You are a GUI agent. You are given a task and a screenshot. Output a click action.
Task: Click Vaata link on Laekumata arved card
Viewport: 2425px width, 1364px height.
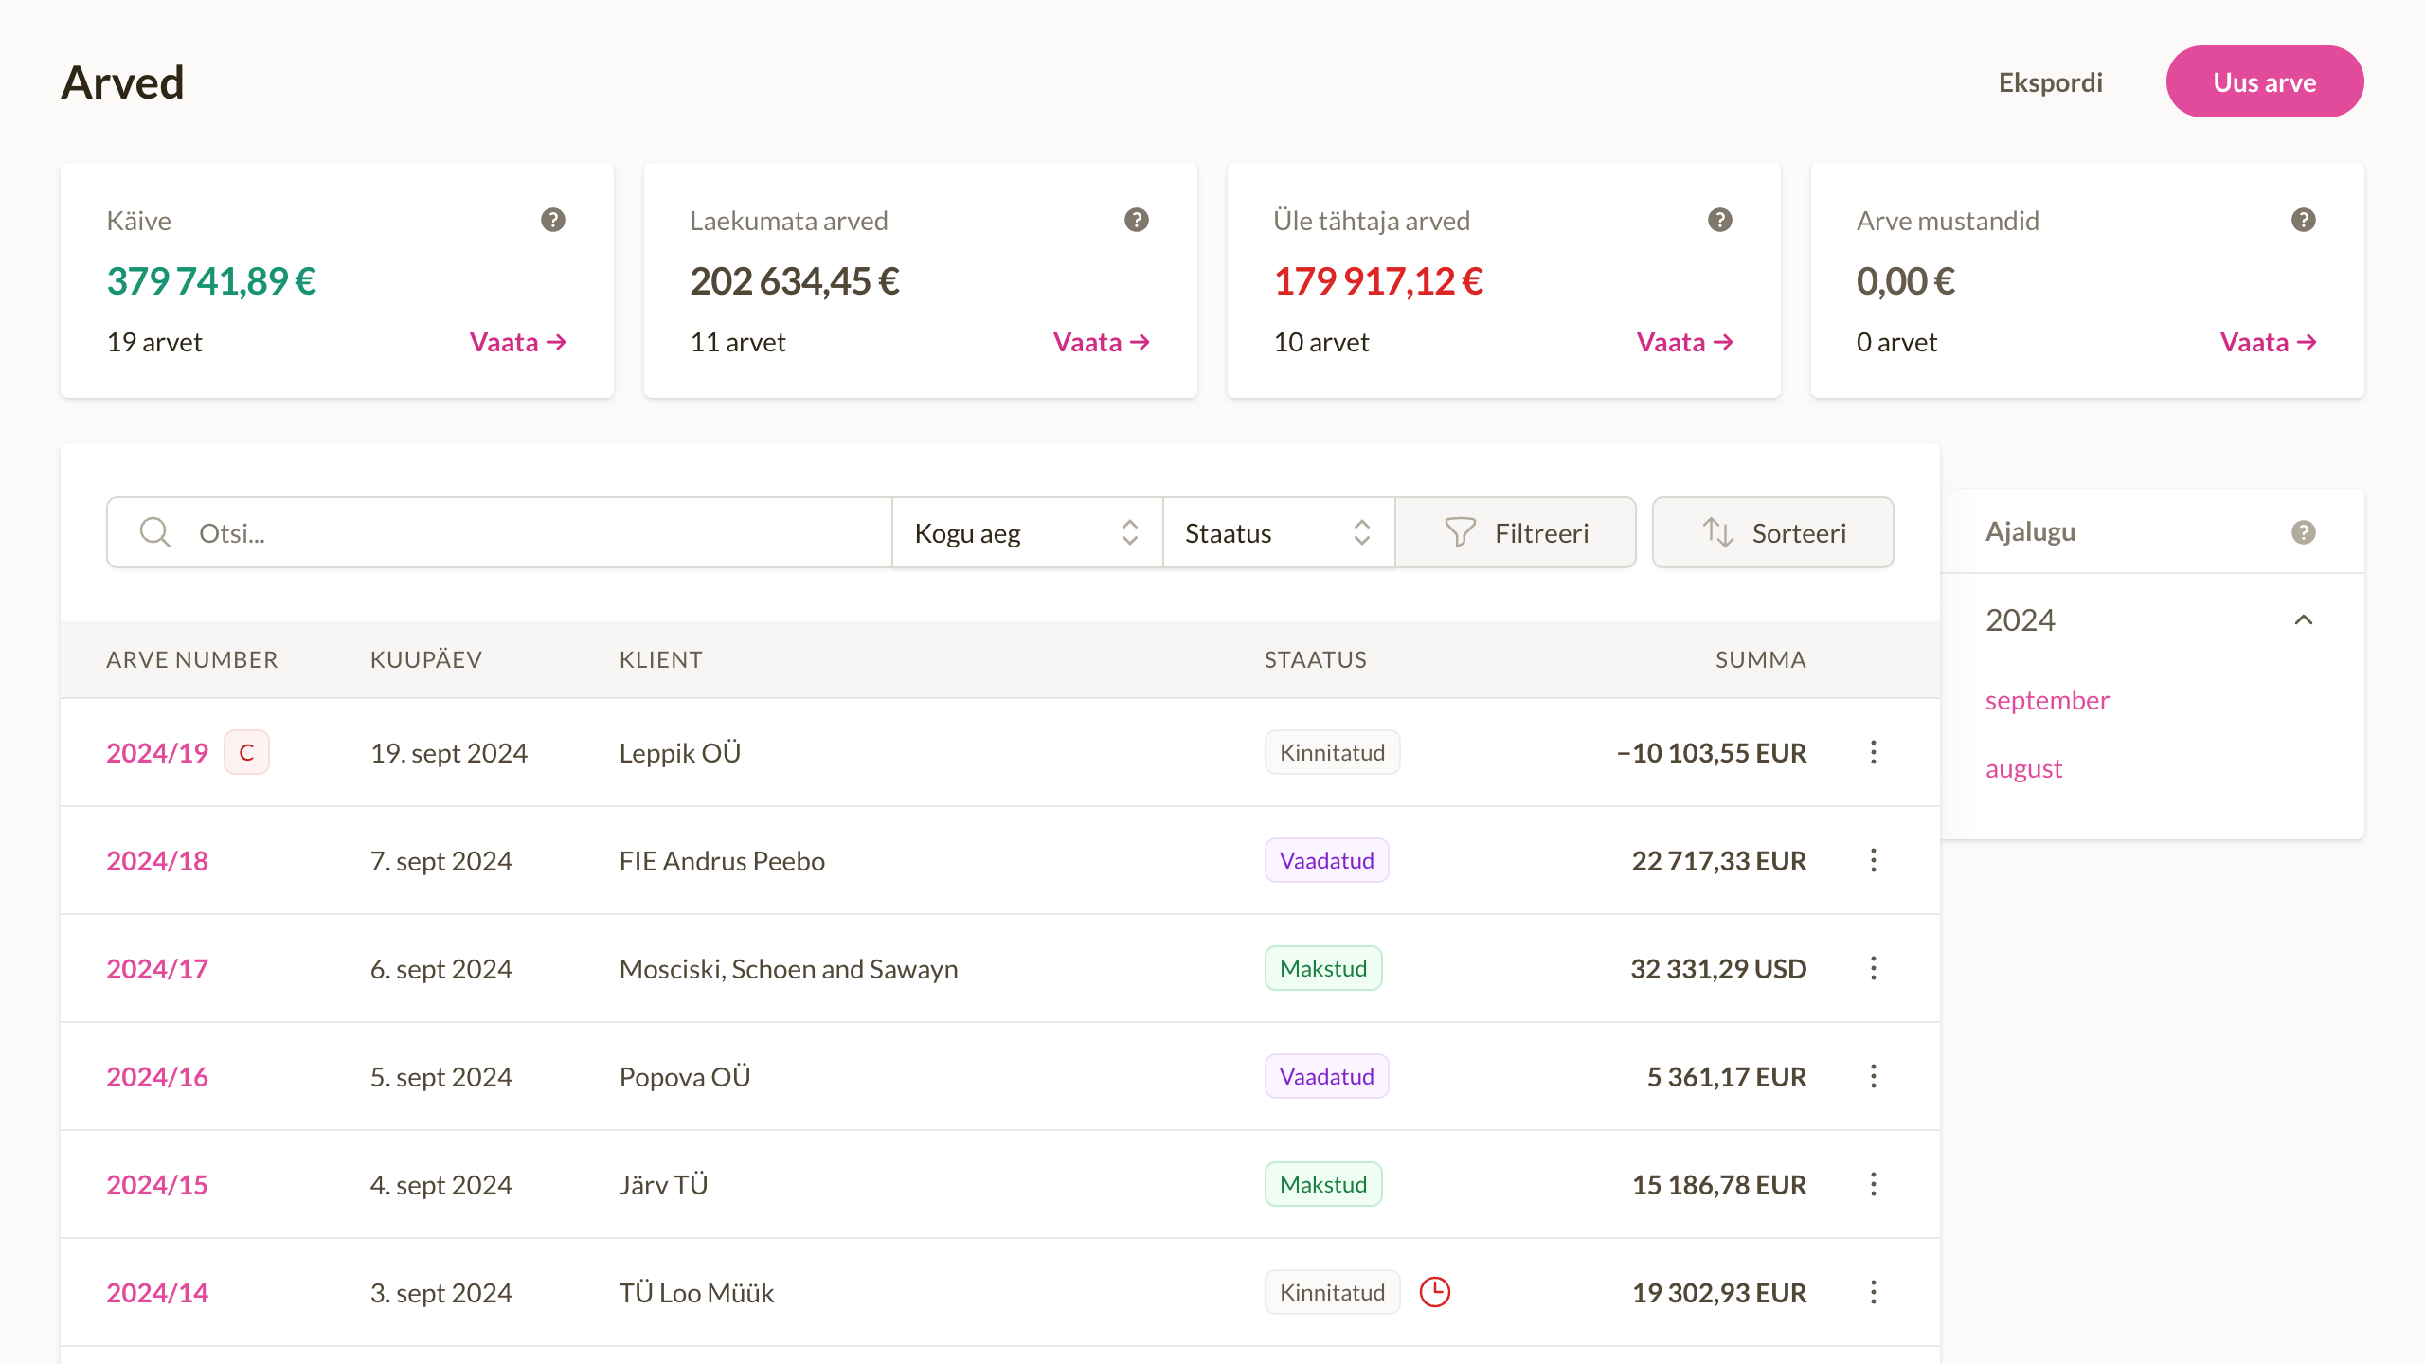[x=1102, y=342]
